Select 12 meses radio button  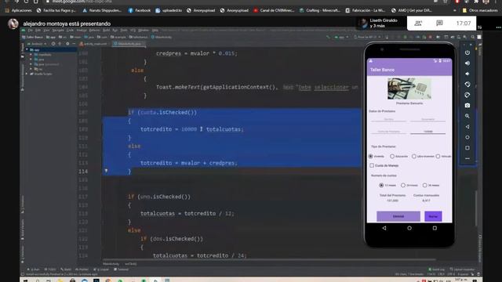point(381,185)
